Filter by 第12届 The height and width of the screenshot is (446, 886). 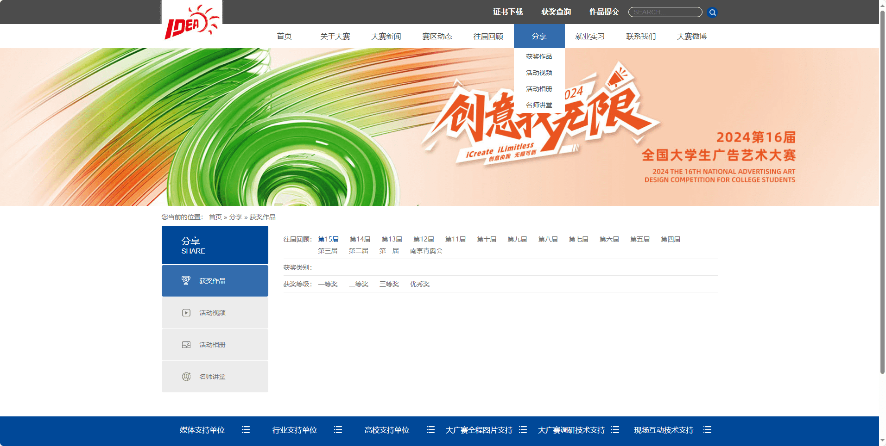click(x=424, y=239)
